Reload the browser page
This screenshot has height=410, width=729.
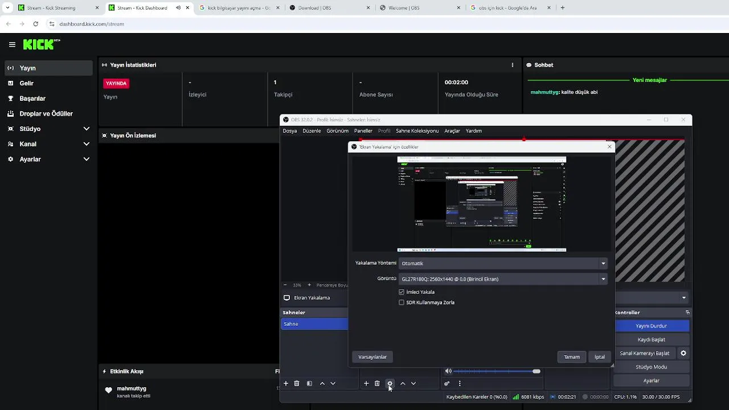(35, 24)
